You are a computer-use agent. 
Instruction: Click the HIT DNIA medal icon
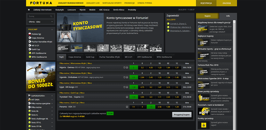(29, 99)
